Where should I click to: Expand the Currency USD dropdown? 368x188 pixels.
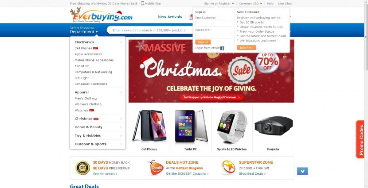click(x=251, y=4)
